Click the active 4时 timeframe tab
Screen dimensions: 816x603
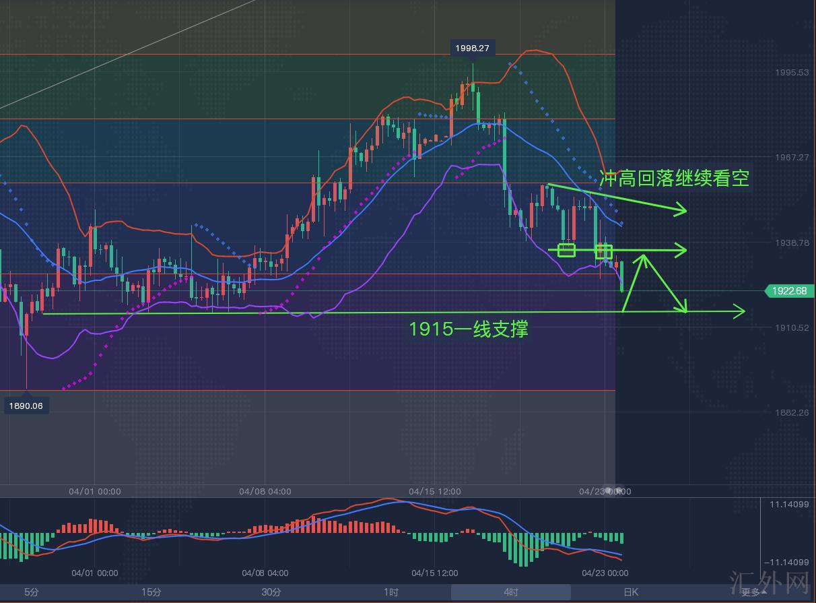tap(511, 592)
